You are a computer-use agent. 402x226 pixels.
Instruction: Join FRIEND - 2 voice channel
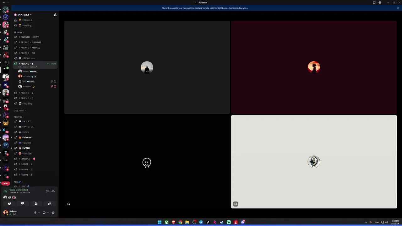pos(35,93)
